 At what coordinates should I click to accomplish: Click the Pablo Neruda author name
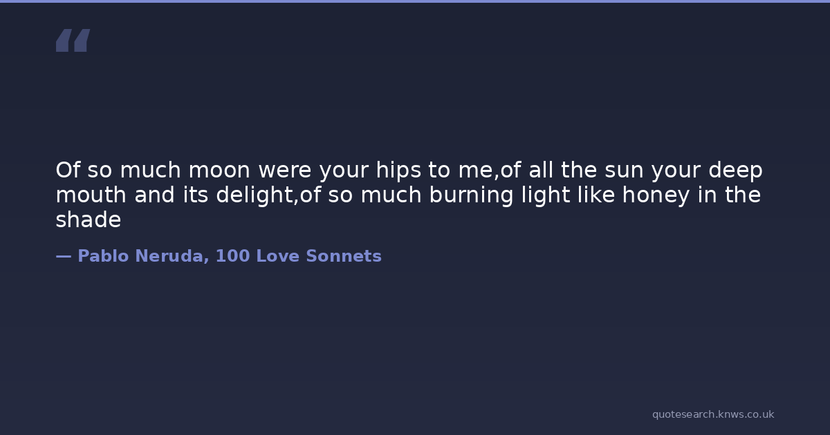coord(140,256)
